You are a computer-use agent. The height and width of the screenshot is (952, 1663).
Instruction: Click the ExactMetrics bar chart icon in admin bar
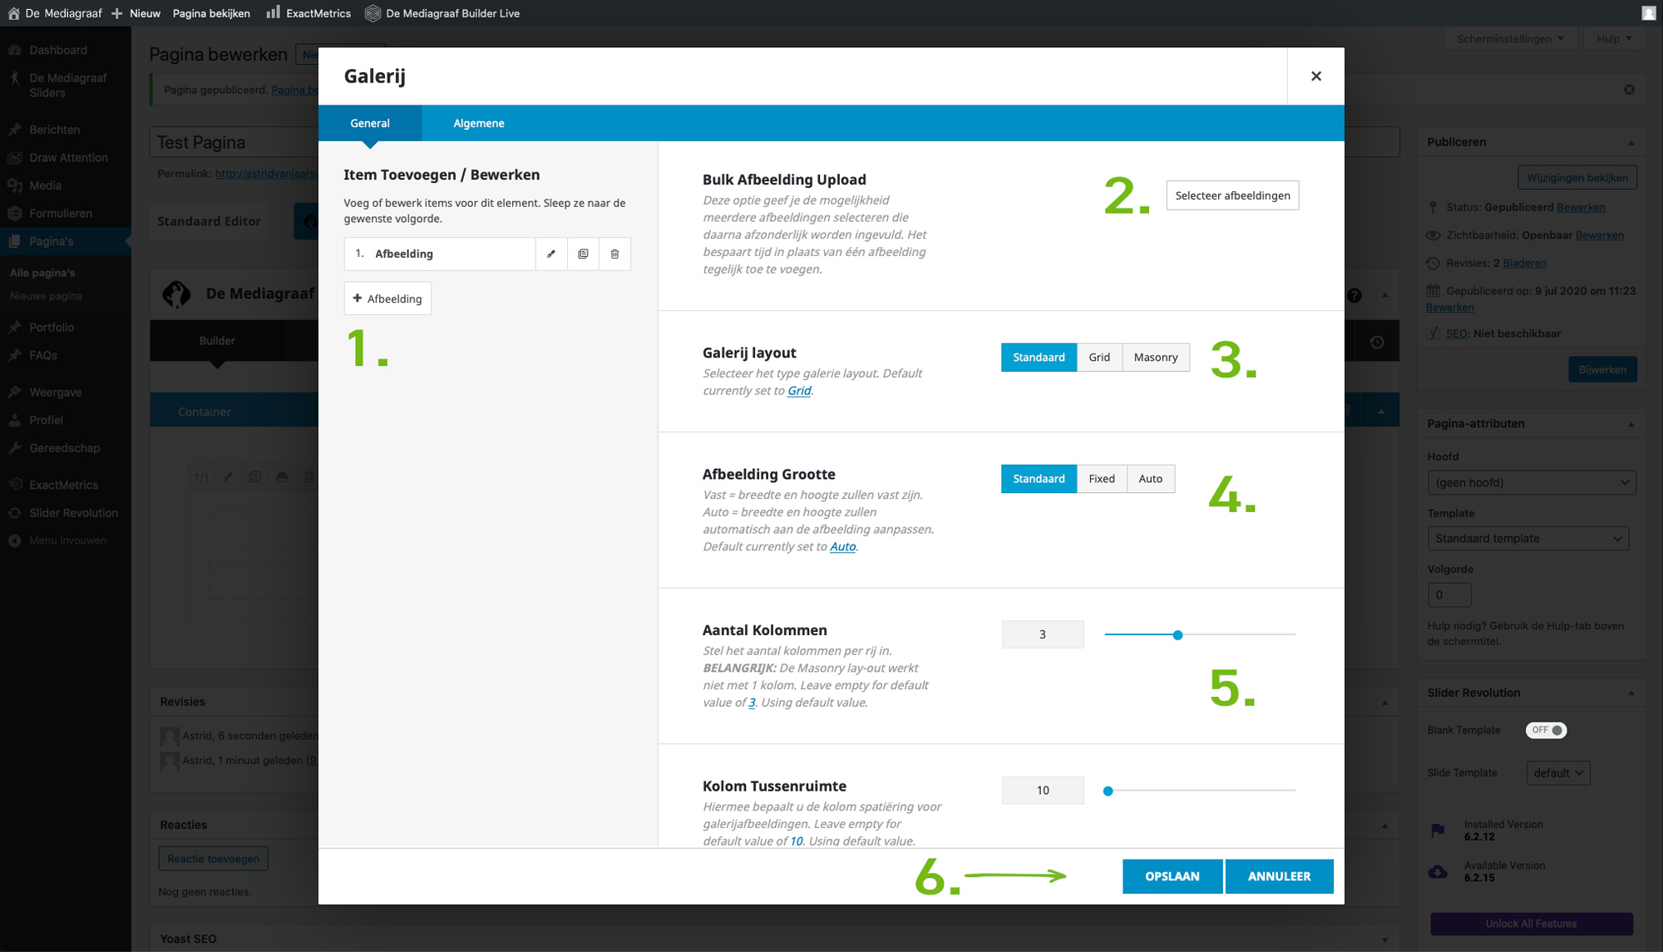point(273,12)
